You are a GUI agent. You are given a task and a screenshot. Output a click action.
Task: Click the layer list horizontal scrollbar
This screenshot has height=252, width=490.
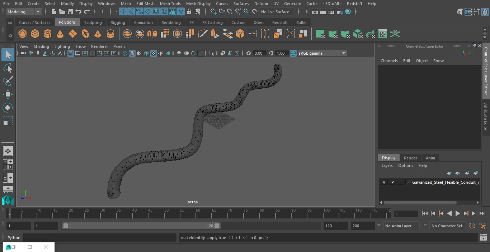420,203
